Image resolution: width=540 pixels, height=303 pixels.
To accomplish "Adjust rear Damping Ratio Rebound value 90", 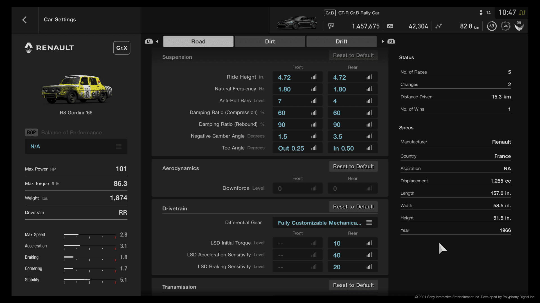I will [353, 125].
